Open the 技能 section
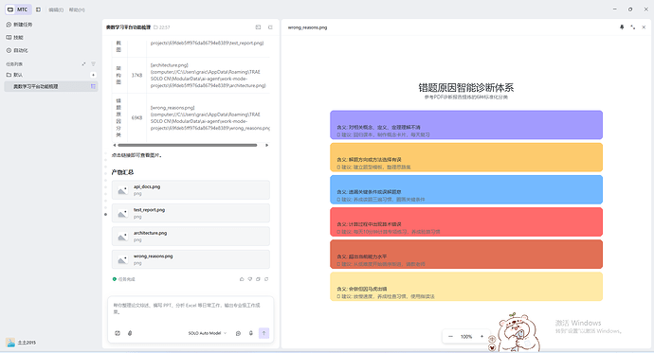 point(15,38)
